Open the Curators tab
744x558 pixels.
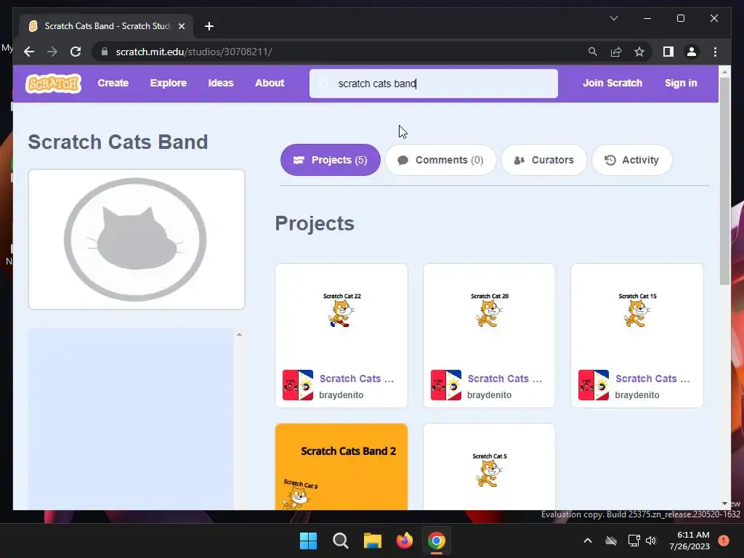click(x=543, y=160)
